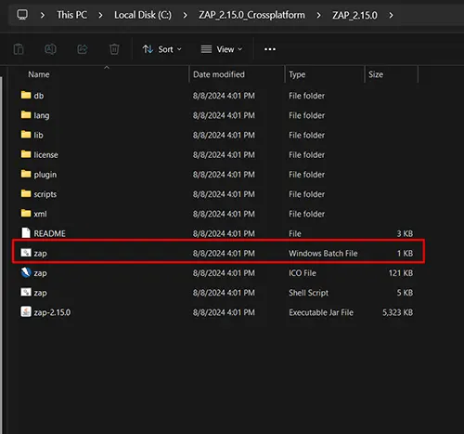
Task: Open the Sort dropdown
Action: (x=162, y=49)
